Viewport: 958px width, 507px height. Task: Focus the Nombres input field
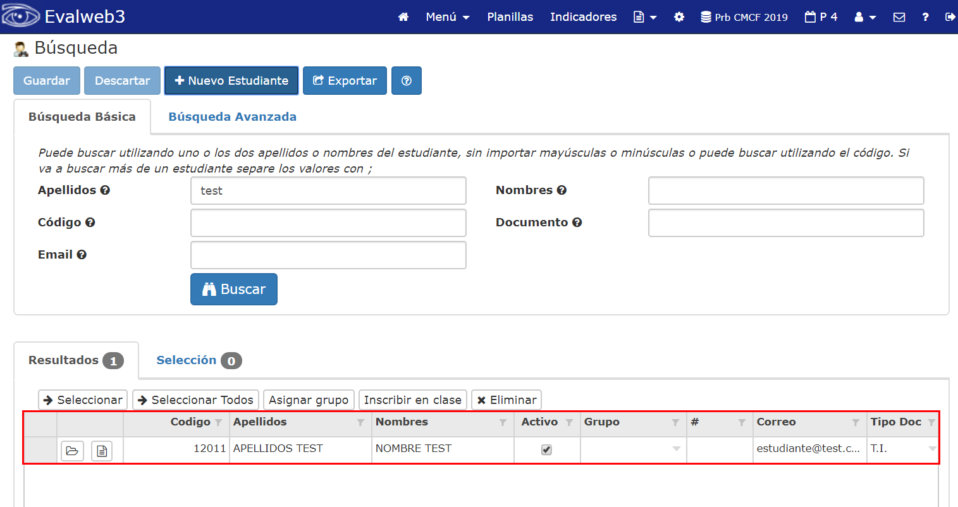point(786,190)
